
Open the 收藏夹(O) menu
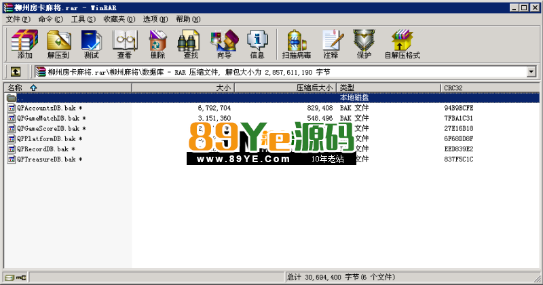[x=119, y=19]
